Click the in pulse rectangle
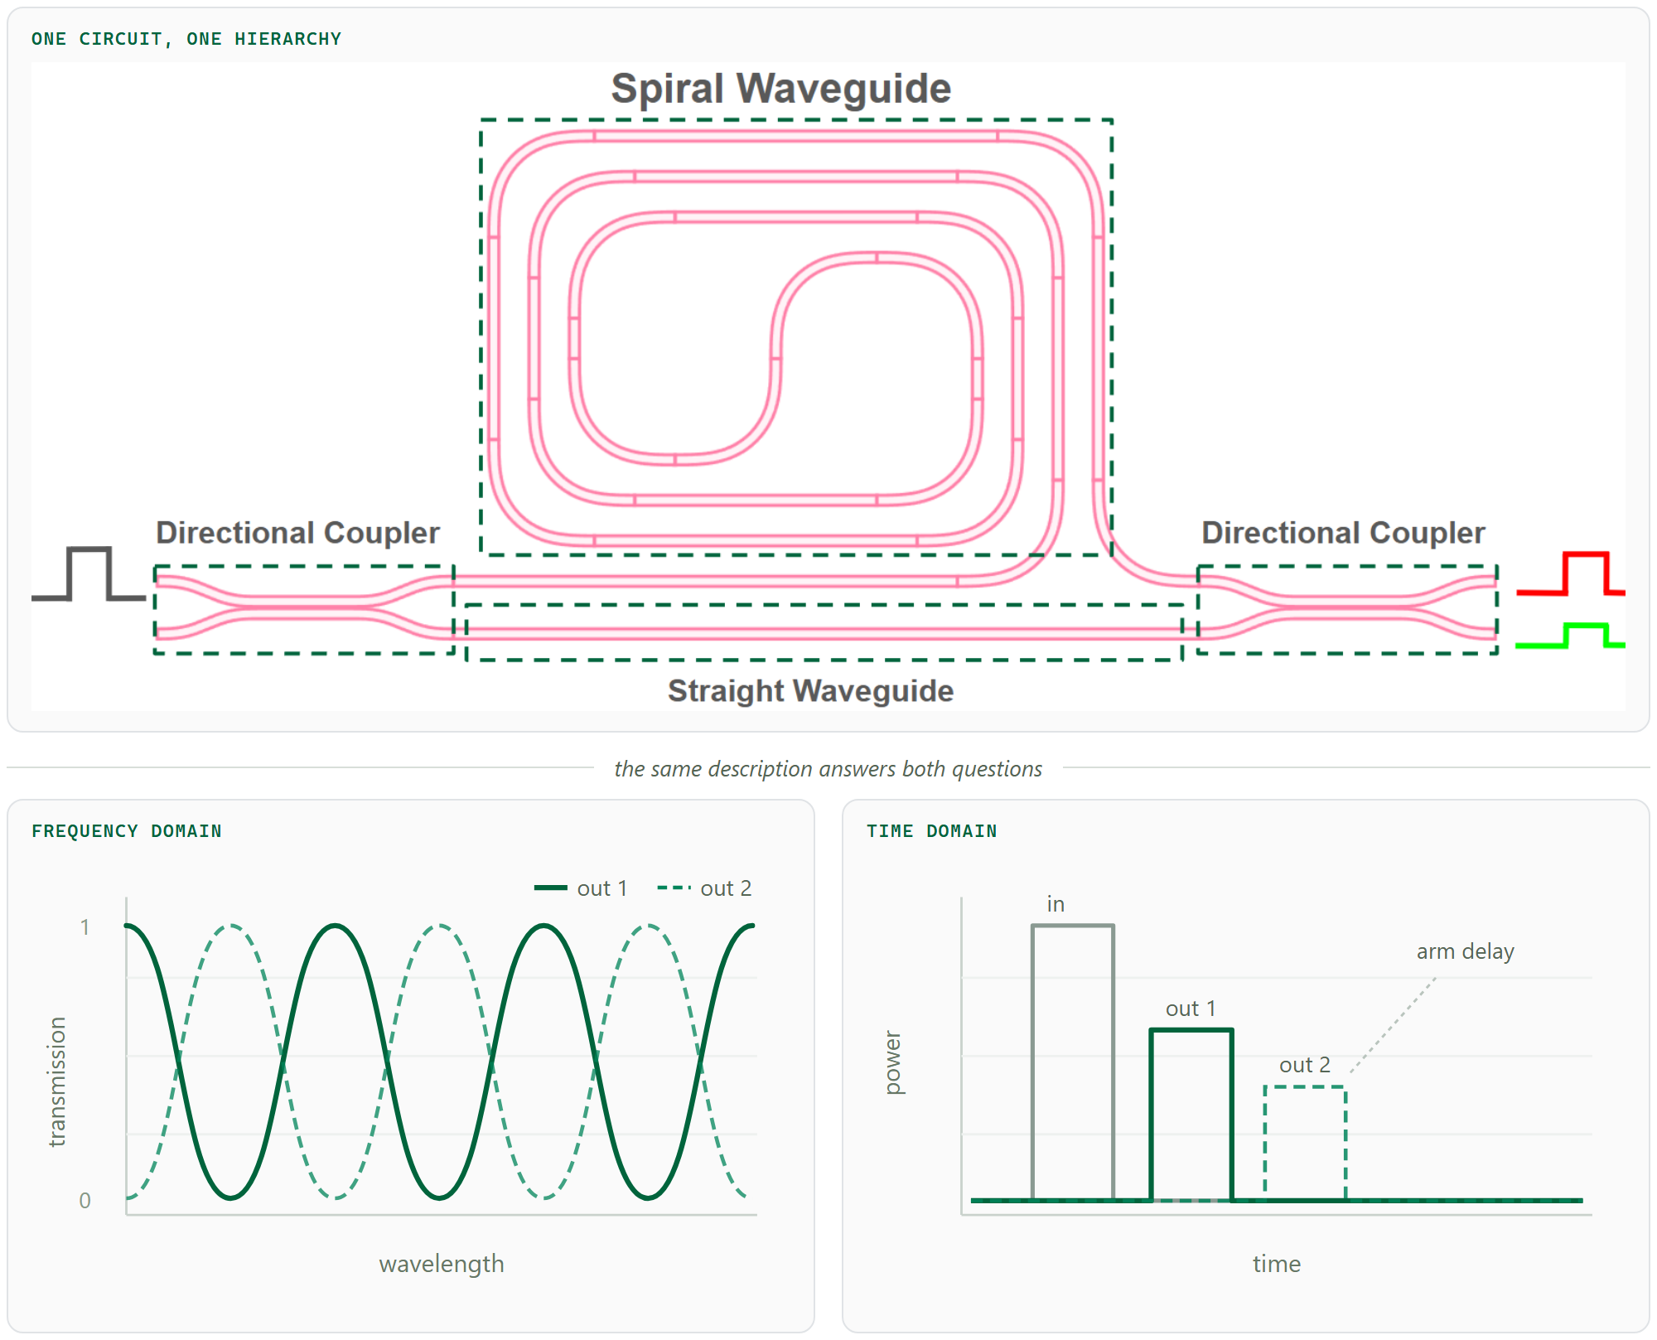This screenshot has width=1657, height=1340. pyautogui.click(x=1073, y=1062)
